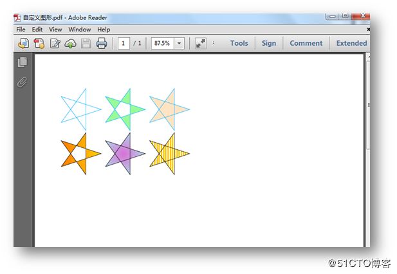The image size is (397, 274).
Task: Print the document using printer icon
Action: tap(102, 44)
